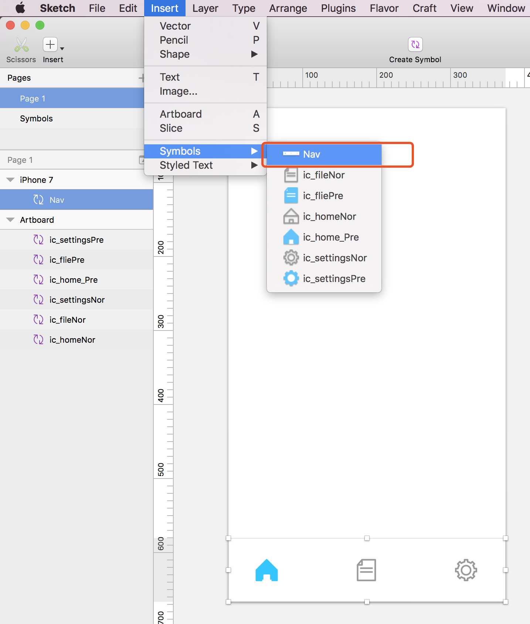Click the symbol icon beside ic_fliePre layer
This screenshot has width=530, height=624.
pyautogui.click(x=38, y=260)
